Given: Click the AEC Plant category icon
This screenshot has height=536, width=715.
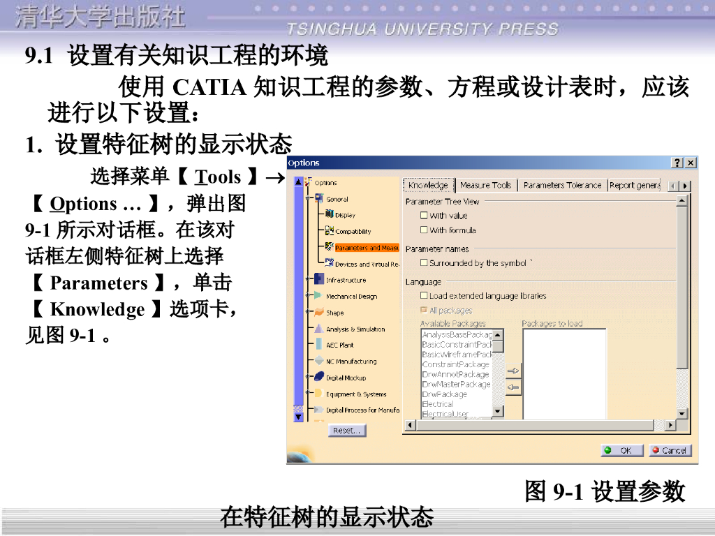Looking at the screenshot, I should [319, 344].
